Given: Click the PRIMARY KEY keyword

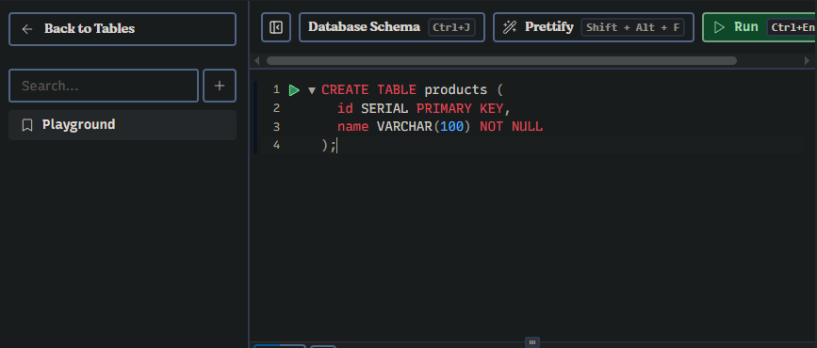Looking at the screenshot, I should pyautogui.click(x=460, y=108).
